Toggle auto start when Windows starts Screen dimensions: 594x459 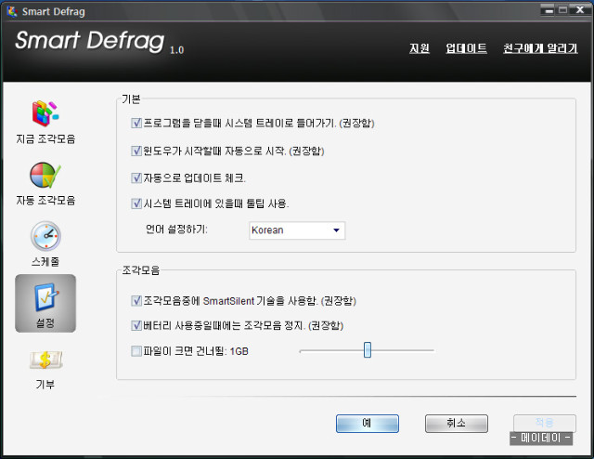[x=136, y=151]
